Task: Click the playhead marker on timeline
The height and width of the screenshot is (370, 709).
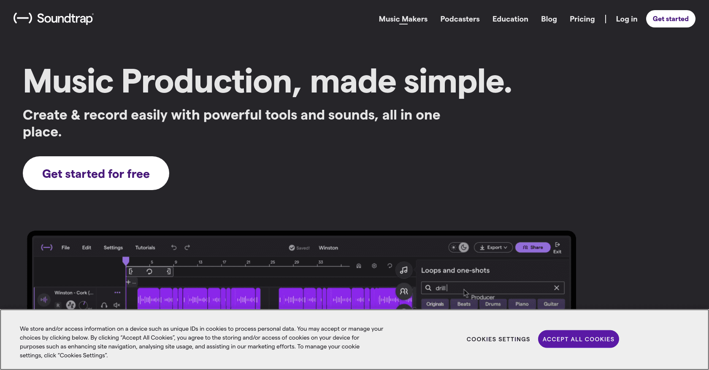Action: click(126, 261)
